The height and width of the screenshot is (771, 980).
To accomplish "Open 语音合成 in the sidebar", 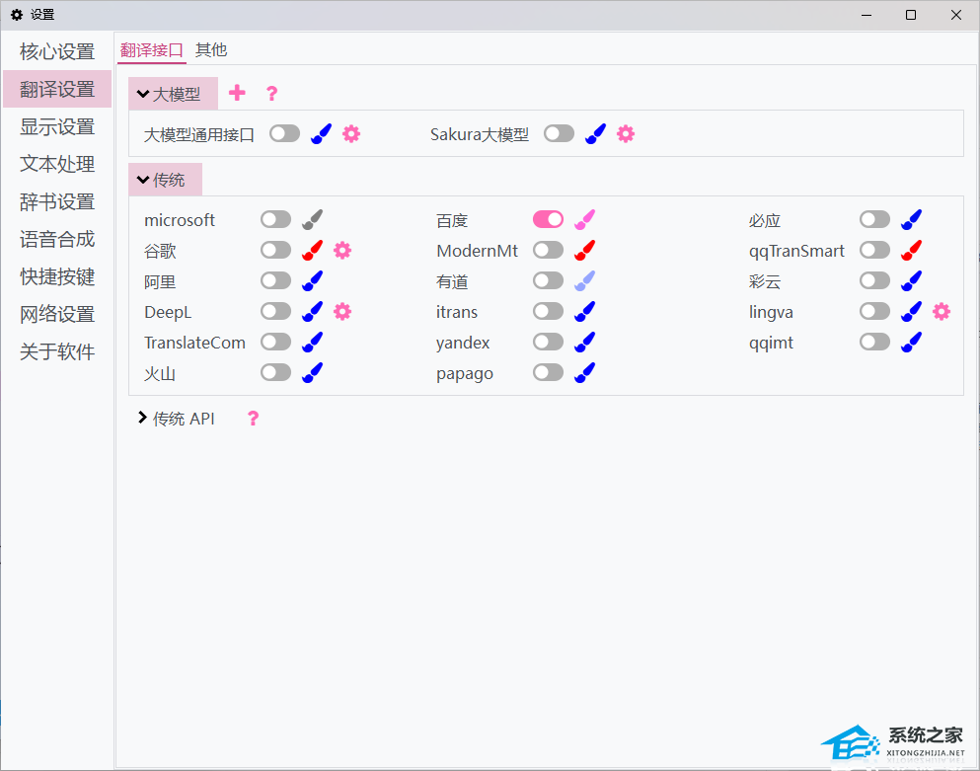I will (57, 239).
